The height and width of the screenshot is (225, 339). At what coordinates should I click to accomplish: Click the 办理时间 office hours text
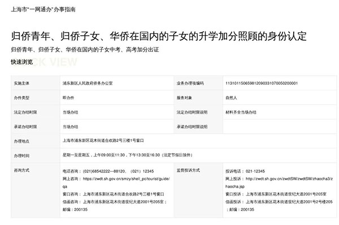(x=128, y=155)
